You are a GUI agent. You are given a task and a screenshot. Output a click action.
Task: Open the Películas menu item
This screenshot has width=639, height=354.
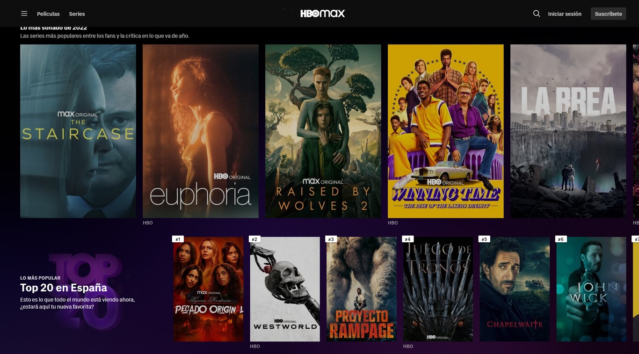(48, 14)
